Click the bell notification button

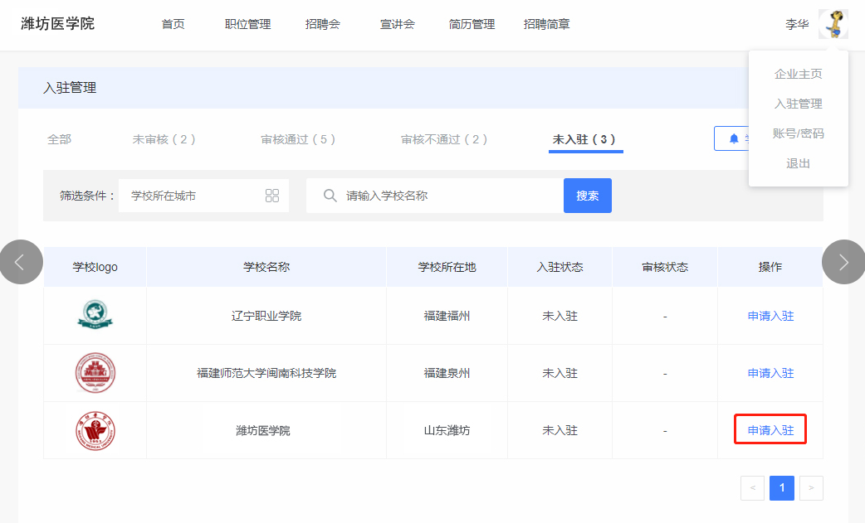coord(732,138)
